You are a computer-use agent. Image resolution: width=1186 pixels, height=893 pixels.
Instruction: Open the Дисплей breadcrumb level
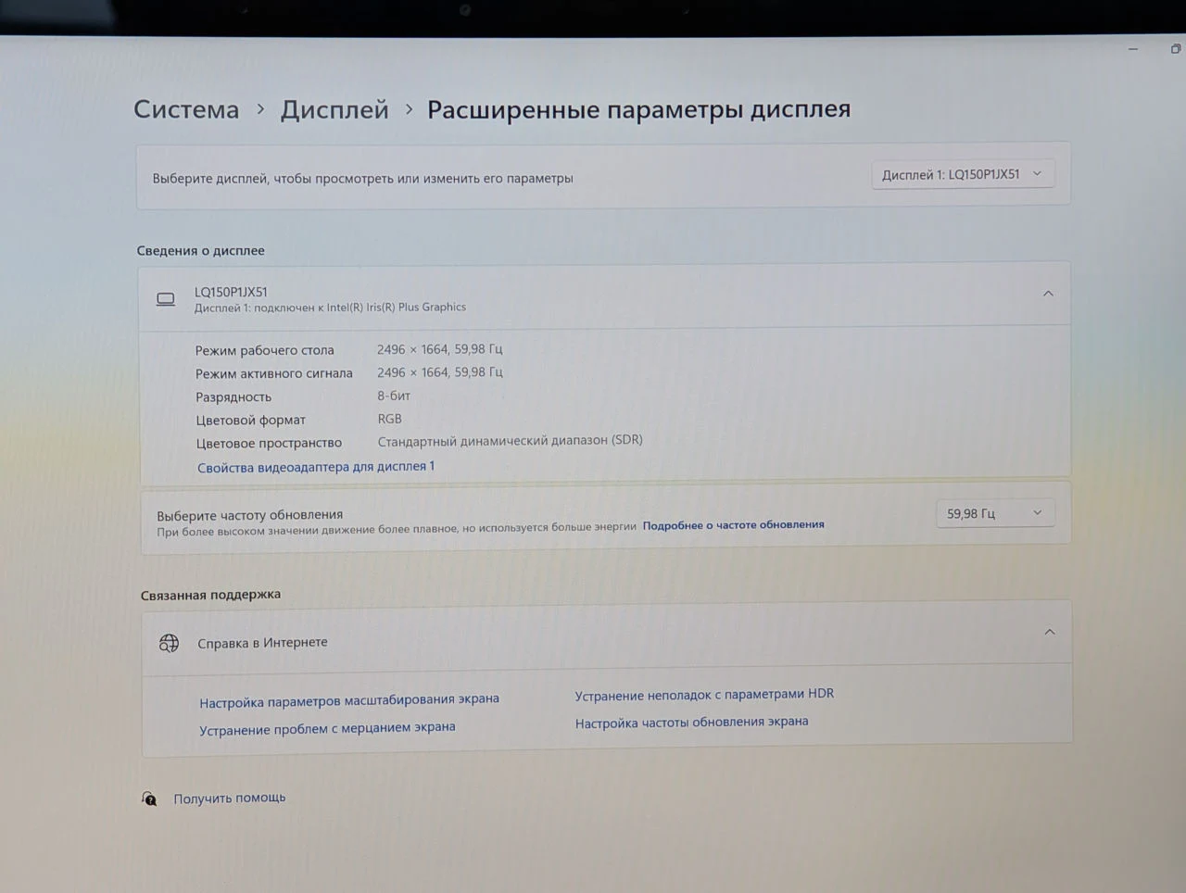click(x=334, y=109)
